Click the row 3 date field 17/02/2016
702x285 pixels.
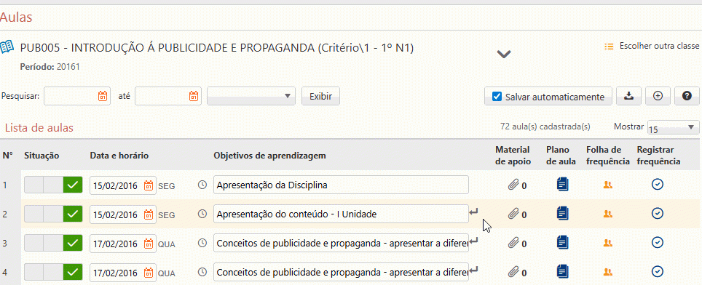click(123, 244)
